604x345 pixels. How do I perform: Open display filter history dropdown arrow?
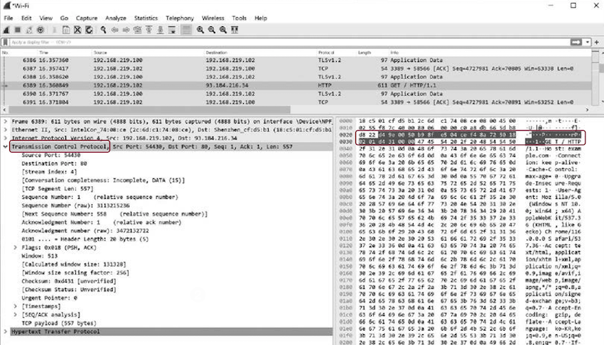point(587,43)
